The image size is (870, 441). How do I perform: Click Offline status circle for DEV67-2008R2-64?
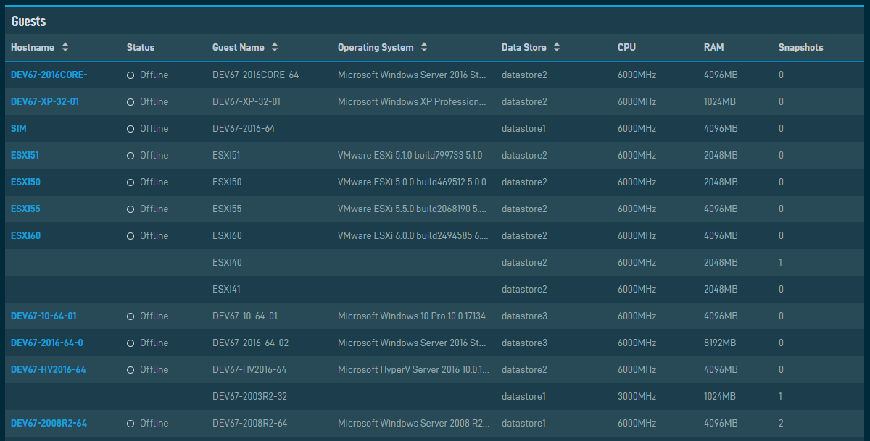pyautogui.click(x=130, y=424)
